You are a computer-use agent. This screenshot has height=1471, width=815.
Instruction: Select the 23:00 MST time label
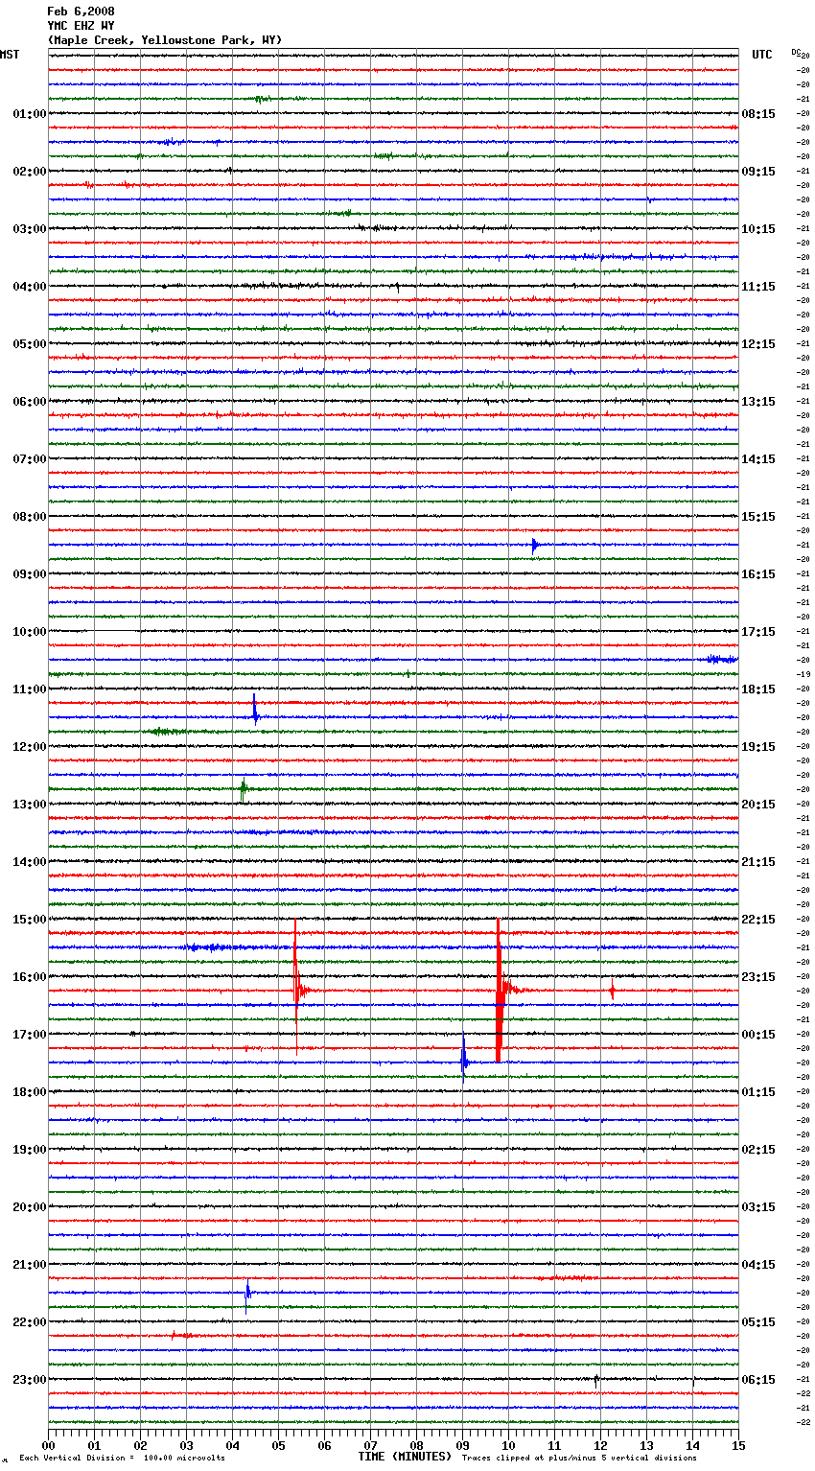click(x=30, y=1380)
